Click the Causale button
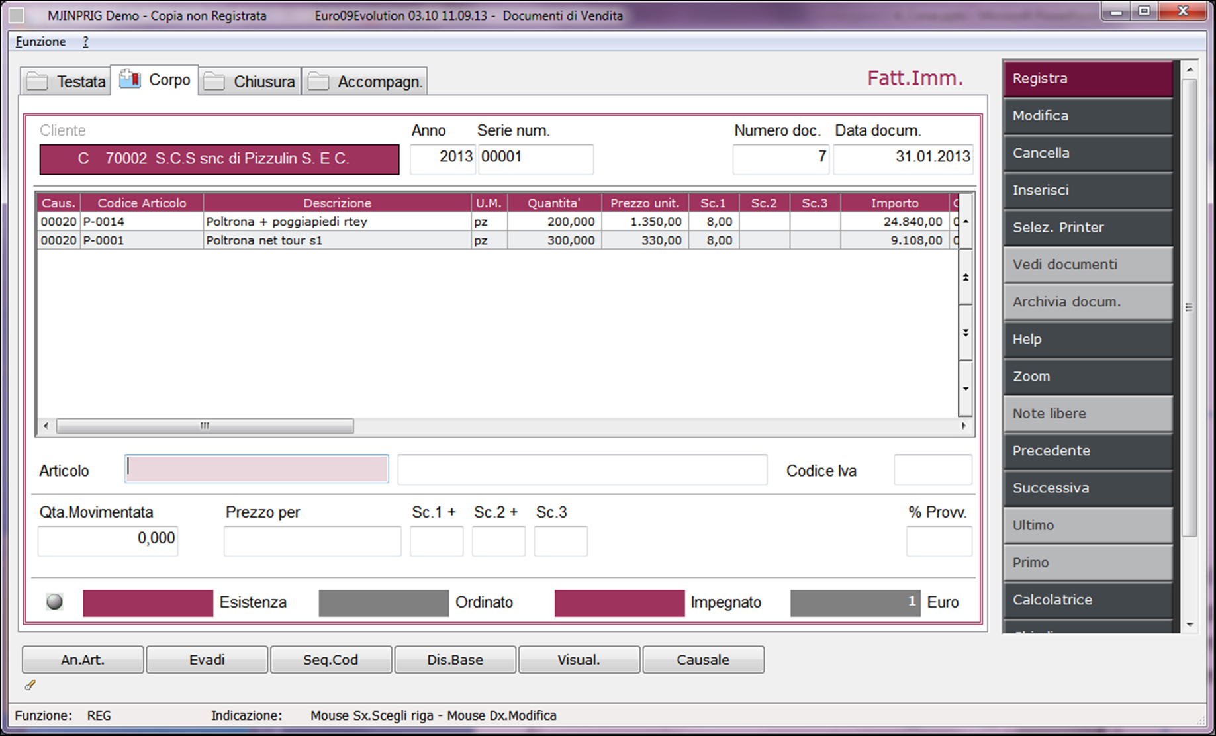 pos(703,660)
